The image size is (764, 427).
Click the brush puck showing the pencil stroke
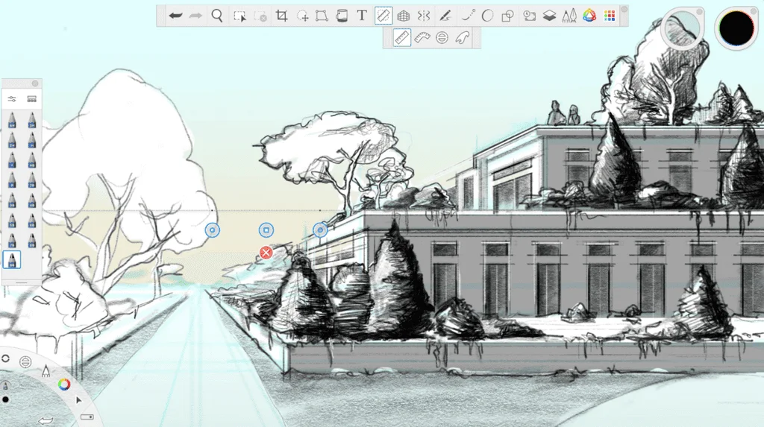[682, 28]
